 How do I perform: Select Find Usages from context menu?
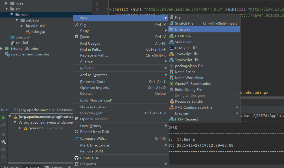tap(121, 43)
